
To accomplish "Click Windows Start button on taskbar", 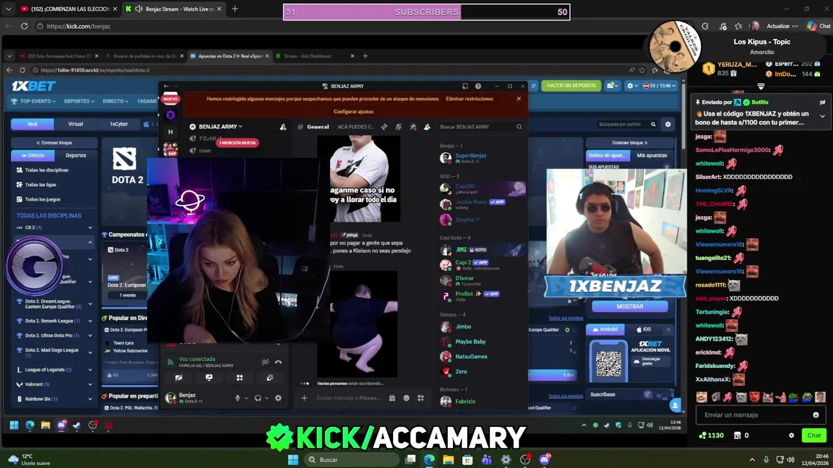I will tap(293, 460).
